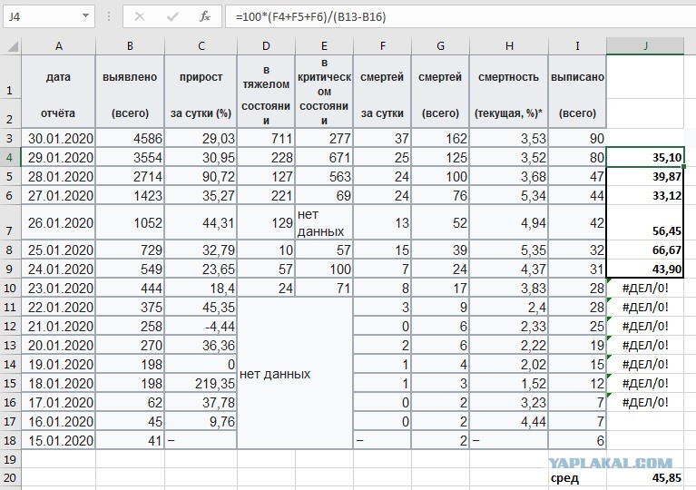The height and width of the screenshot is (490, 696).
Task: Select column H header
Action: [x=509, y=45]
